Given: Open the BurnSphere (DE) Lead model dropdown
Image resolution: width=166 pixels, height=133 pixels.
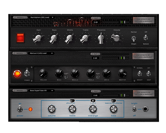Looking at the screenshot, I should point(42,17).
